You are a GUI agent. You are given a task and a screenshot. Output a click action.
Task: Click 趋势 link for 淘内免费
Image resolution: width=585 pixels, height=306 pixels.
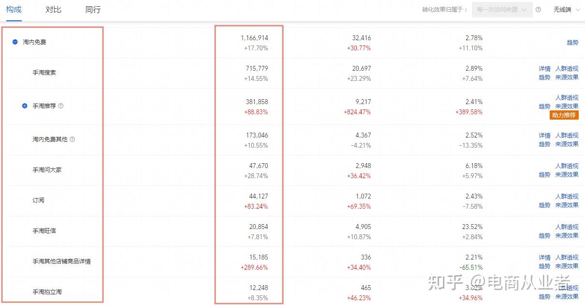point(572,43)
